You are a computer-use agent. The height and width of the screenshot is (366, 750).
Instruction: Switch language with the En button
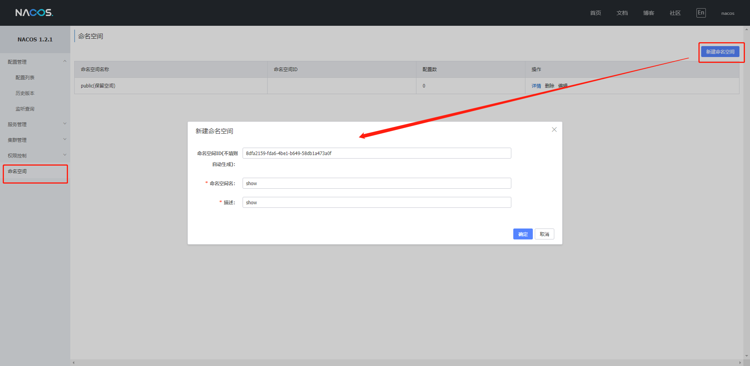(x=701, y=13)
